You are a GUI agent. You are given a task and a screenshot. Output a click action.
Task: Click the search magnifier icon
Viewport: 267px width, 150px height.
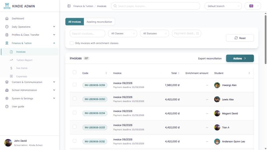tap(115, 6)
